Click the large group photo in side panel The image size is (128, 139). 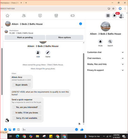coord(105,26)
